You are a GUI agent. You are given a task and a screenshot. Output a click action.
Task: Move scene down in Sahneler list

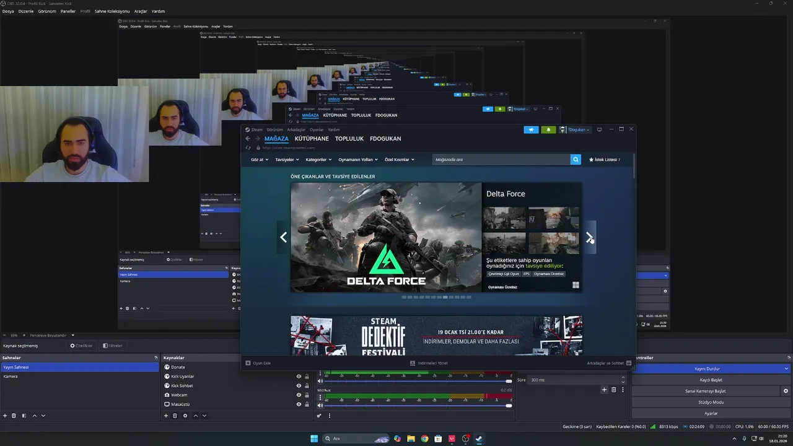[43, 416]
